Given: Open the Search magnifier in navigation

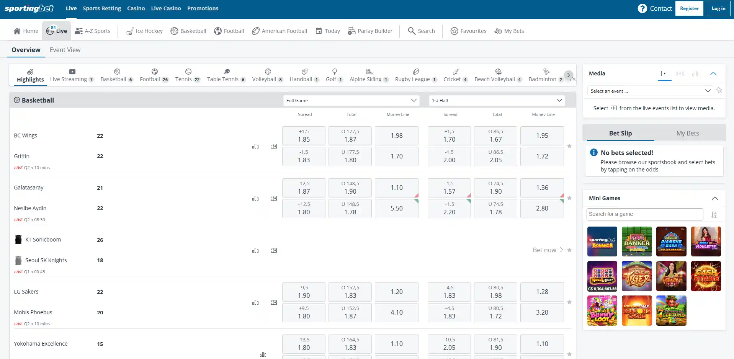Looking at the screenshot, I should (x=412, y=31).
